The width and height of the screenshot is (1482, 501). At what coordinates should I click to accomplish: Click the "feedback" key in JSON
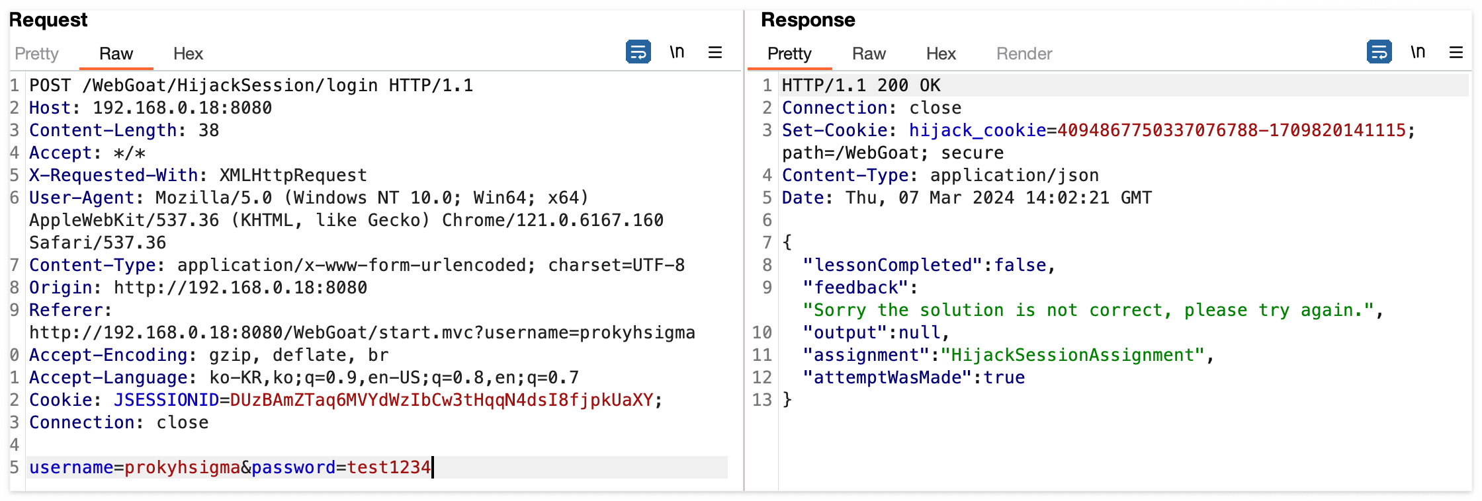coord(856,288)
